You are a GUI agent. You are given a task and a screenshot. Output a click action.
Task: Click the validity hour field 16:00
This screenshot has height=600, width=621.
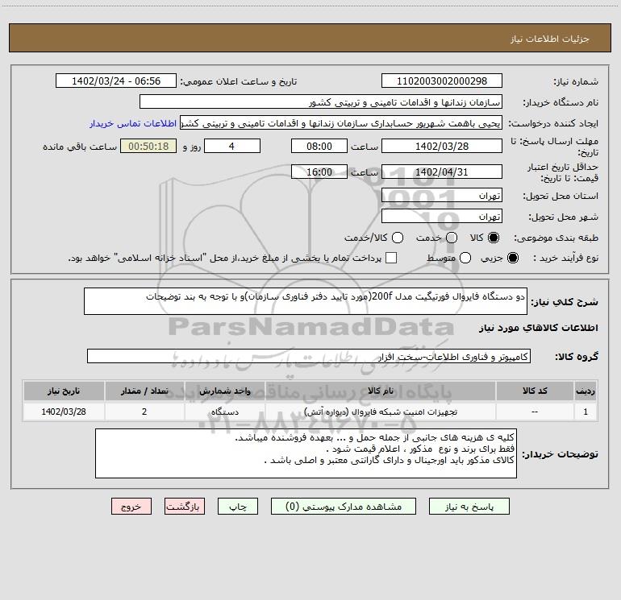pyautogui.click(x=319, y=172)
